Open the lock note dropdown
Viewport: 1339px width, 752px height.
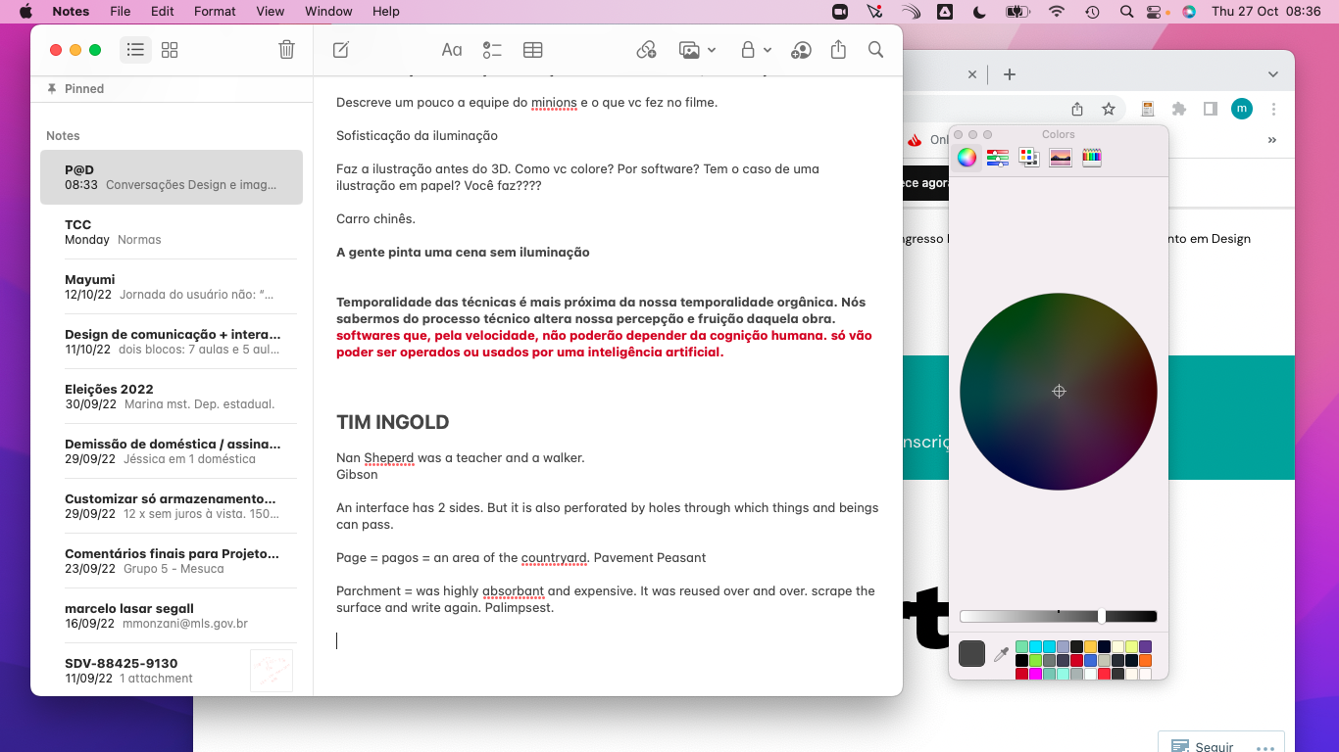[755, 50]
